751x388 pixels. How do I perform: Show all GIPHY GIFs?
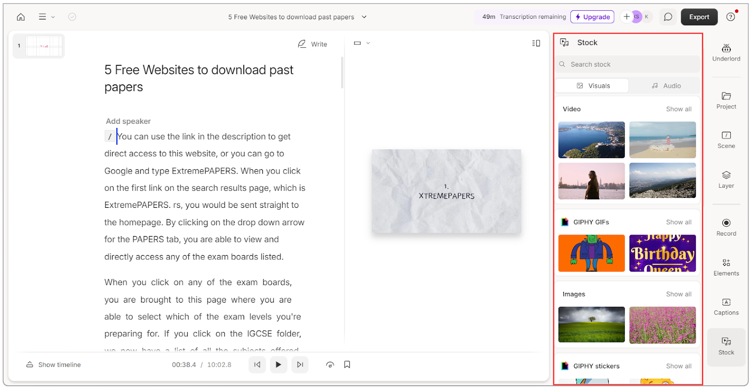679,222
